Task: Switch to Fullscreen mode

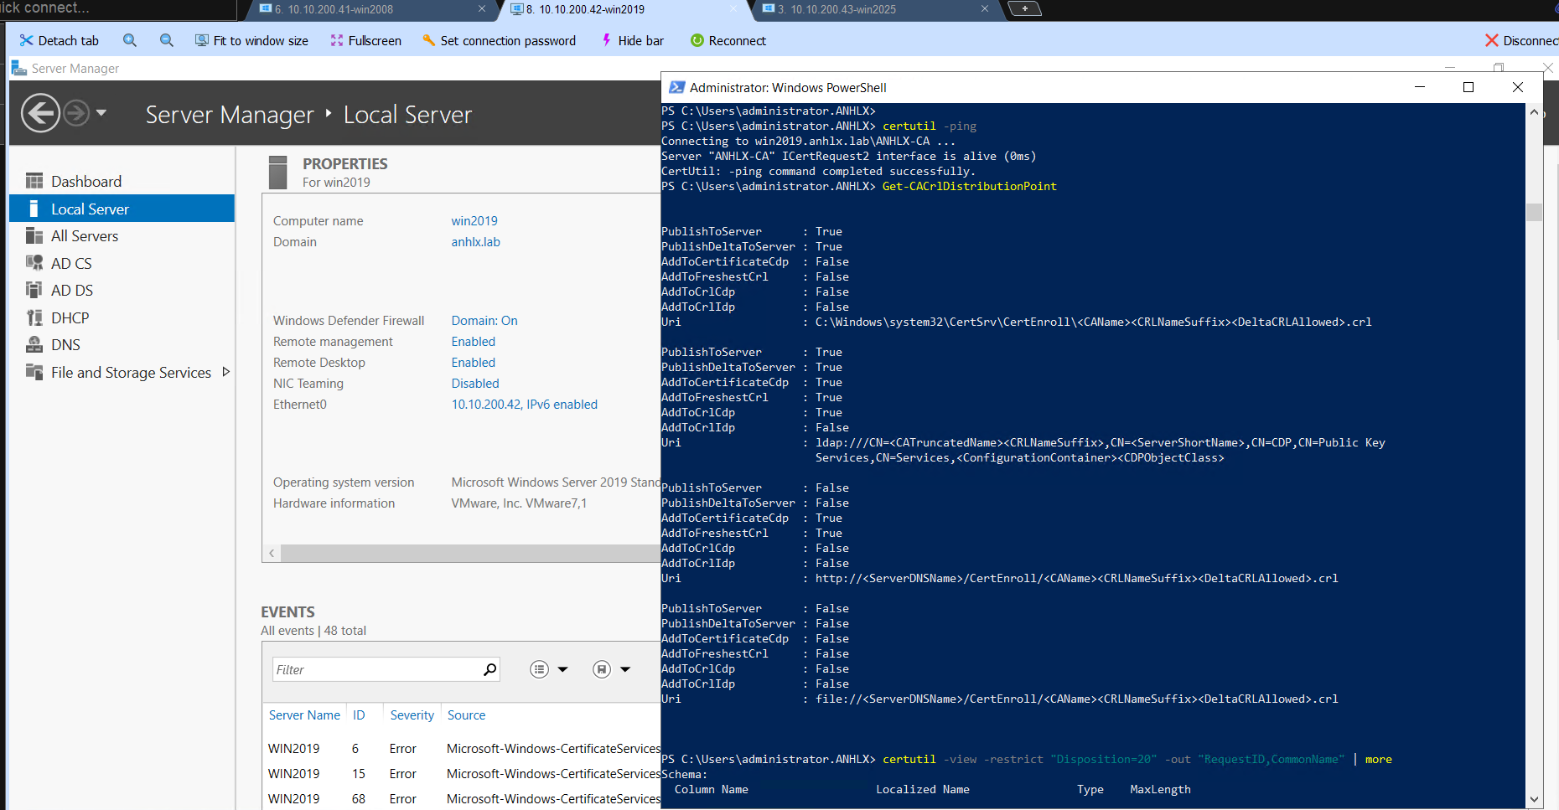Action: pos(365,40)
